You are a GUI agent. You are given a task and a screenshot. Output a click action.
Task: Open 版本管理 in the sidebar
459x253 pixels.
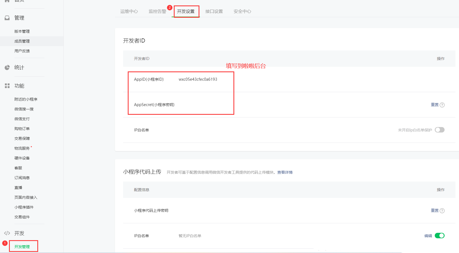(22, 31)
